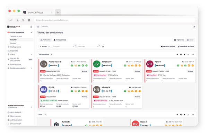Reload the page with browser refresh icon
The image size is (208, 136).
click(x=23, y=20)
